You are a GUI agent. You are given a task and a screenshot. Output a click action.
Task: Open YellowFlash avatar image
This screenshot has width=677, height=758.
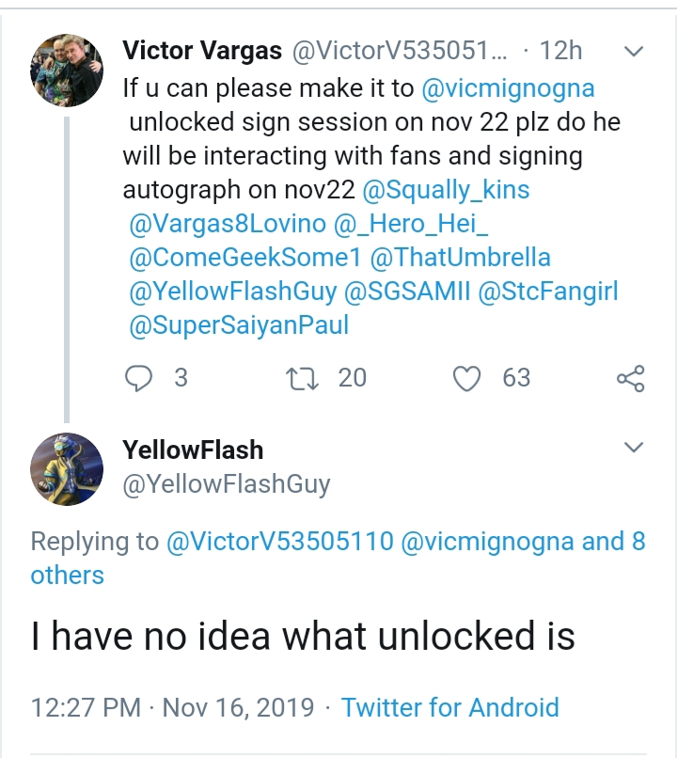click(x=67, y=469)
